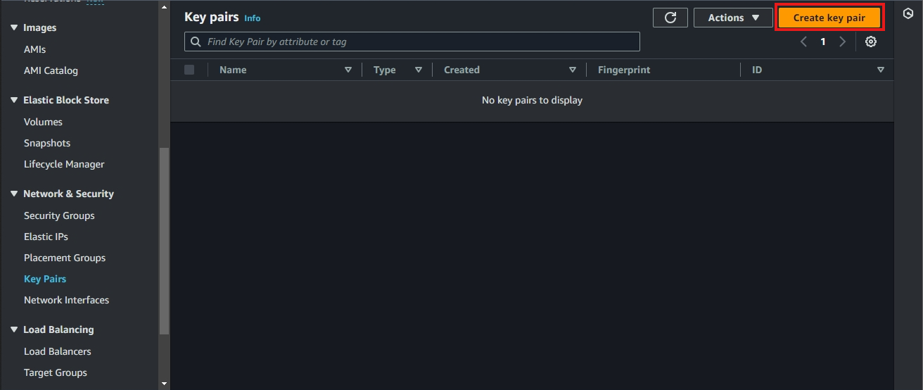Viewport: 923px width, 390px height.
Task: Click the refresh key pairs icon
Action: point(670,18)
